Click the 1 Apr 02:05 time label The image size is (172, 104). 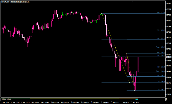tap(65, 102)
